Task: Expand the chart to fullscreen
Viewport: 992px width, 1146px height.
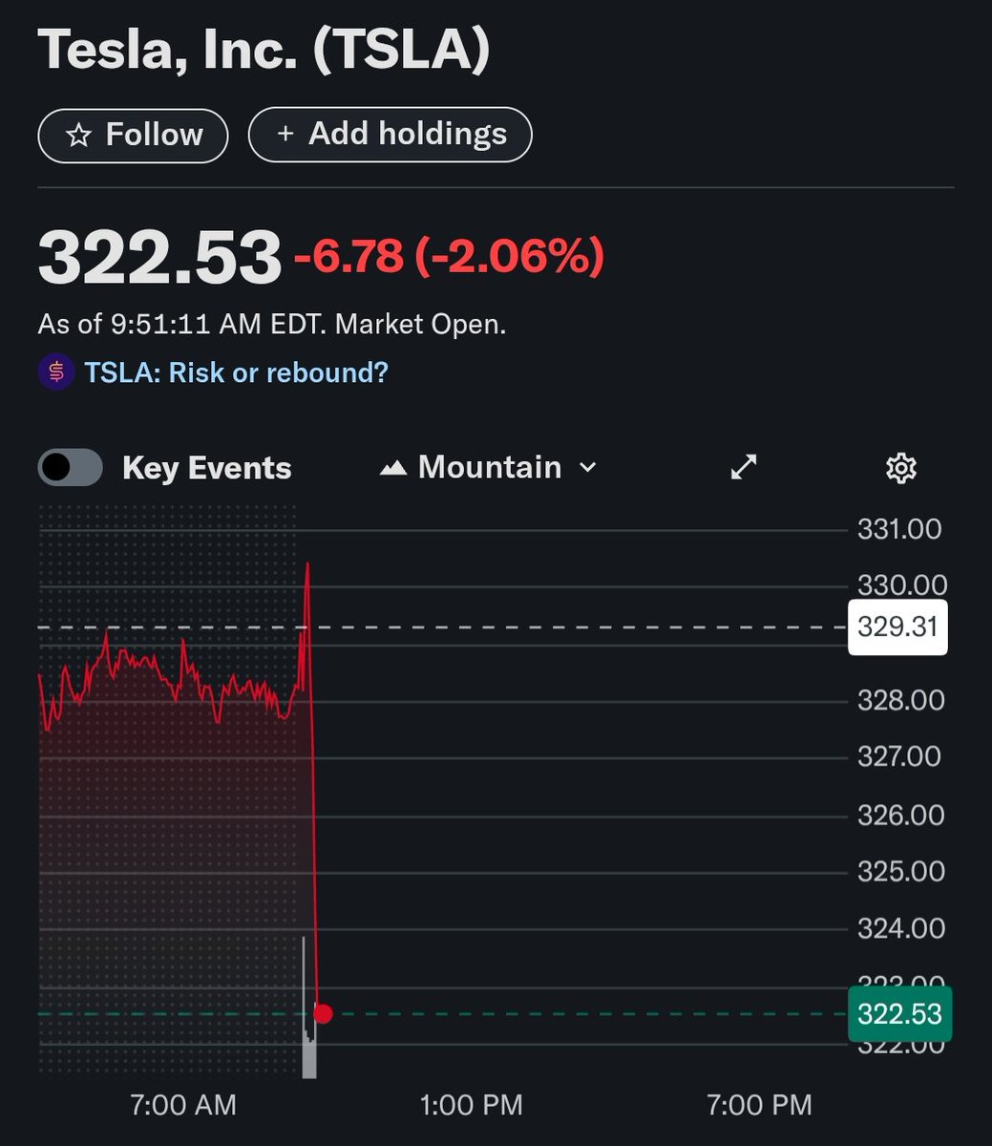Action: [x=744, y=467]
